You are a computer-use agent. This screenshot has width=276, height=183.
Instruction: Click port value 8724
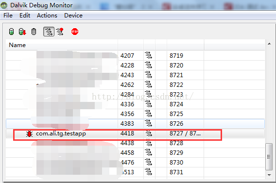[x=176, y=104]
